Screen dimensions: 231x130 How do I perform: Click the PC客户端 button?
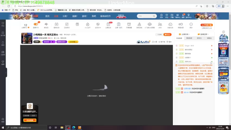point(206,25)
